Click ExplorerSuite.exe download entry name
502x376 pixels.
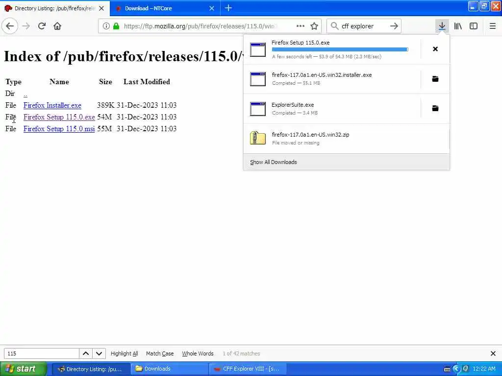point(293,105)
